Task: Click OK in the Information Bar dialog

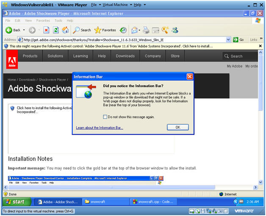Action: (x=178, y=127)
